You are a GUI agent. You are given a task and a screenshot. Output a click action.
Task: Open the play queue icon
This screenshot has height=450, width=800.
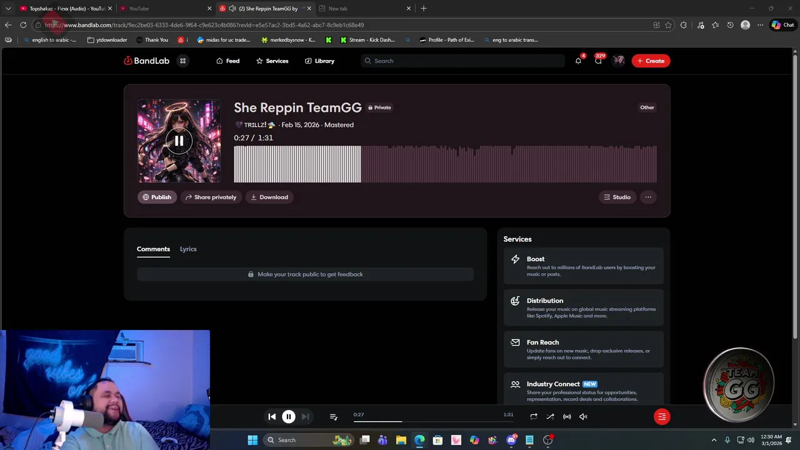(x=333, y=417)
